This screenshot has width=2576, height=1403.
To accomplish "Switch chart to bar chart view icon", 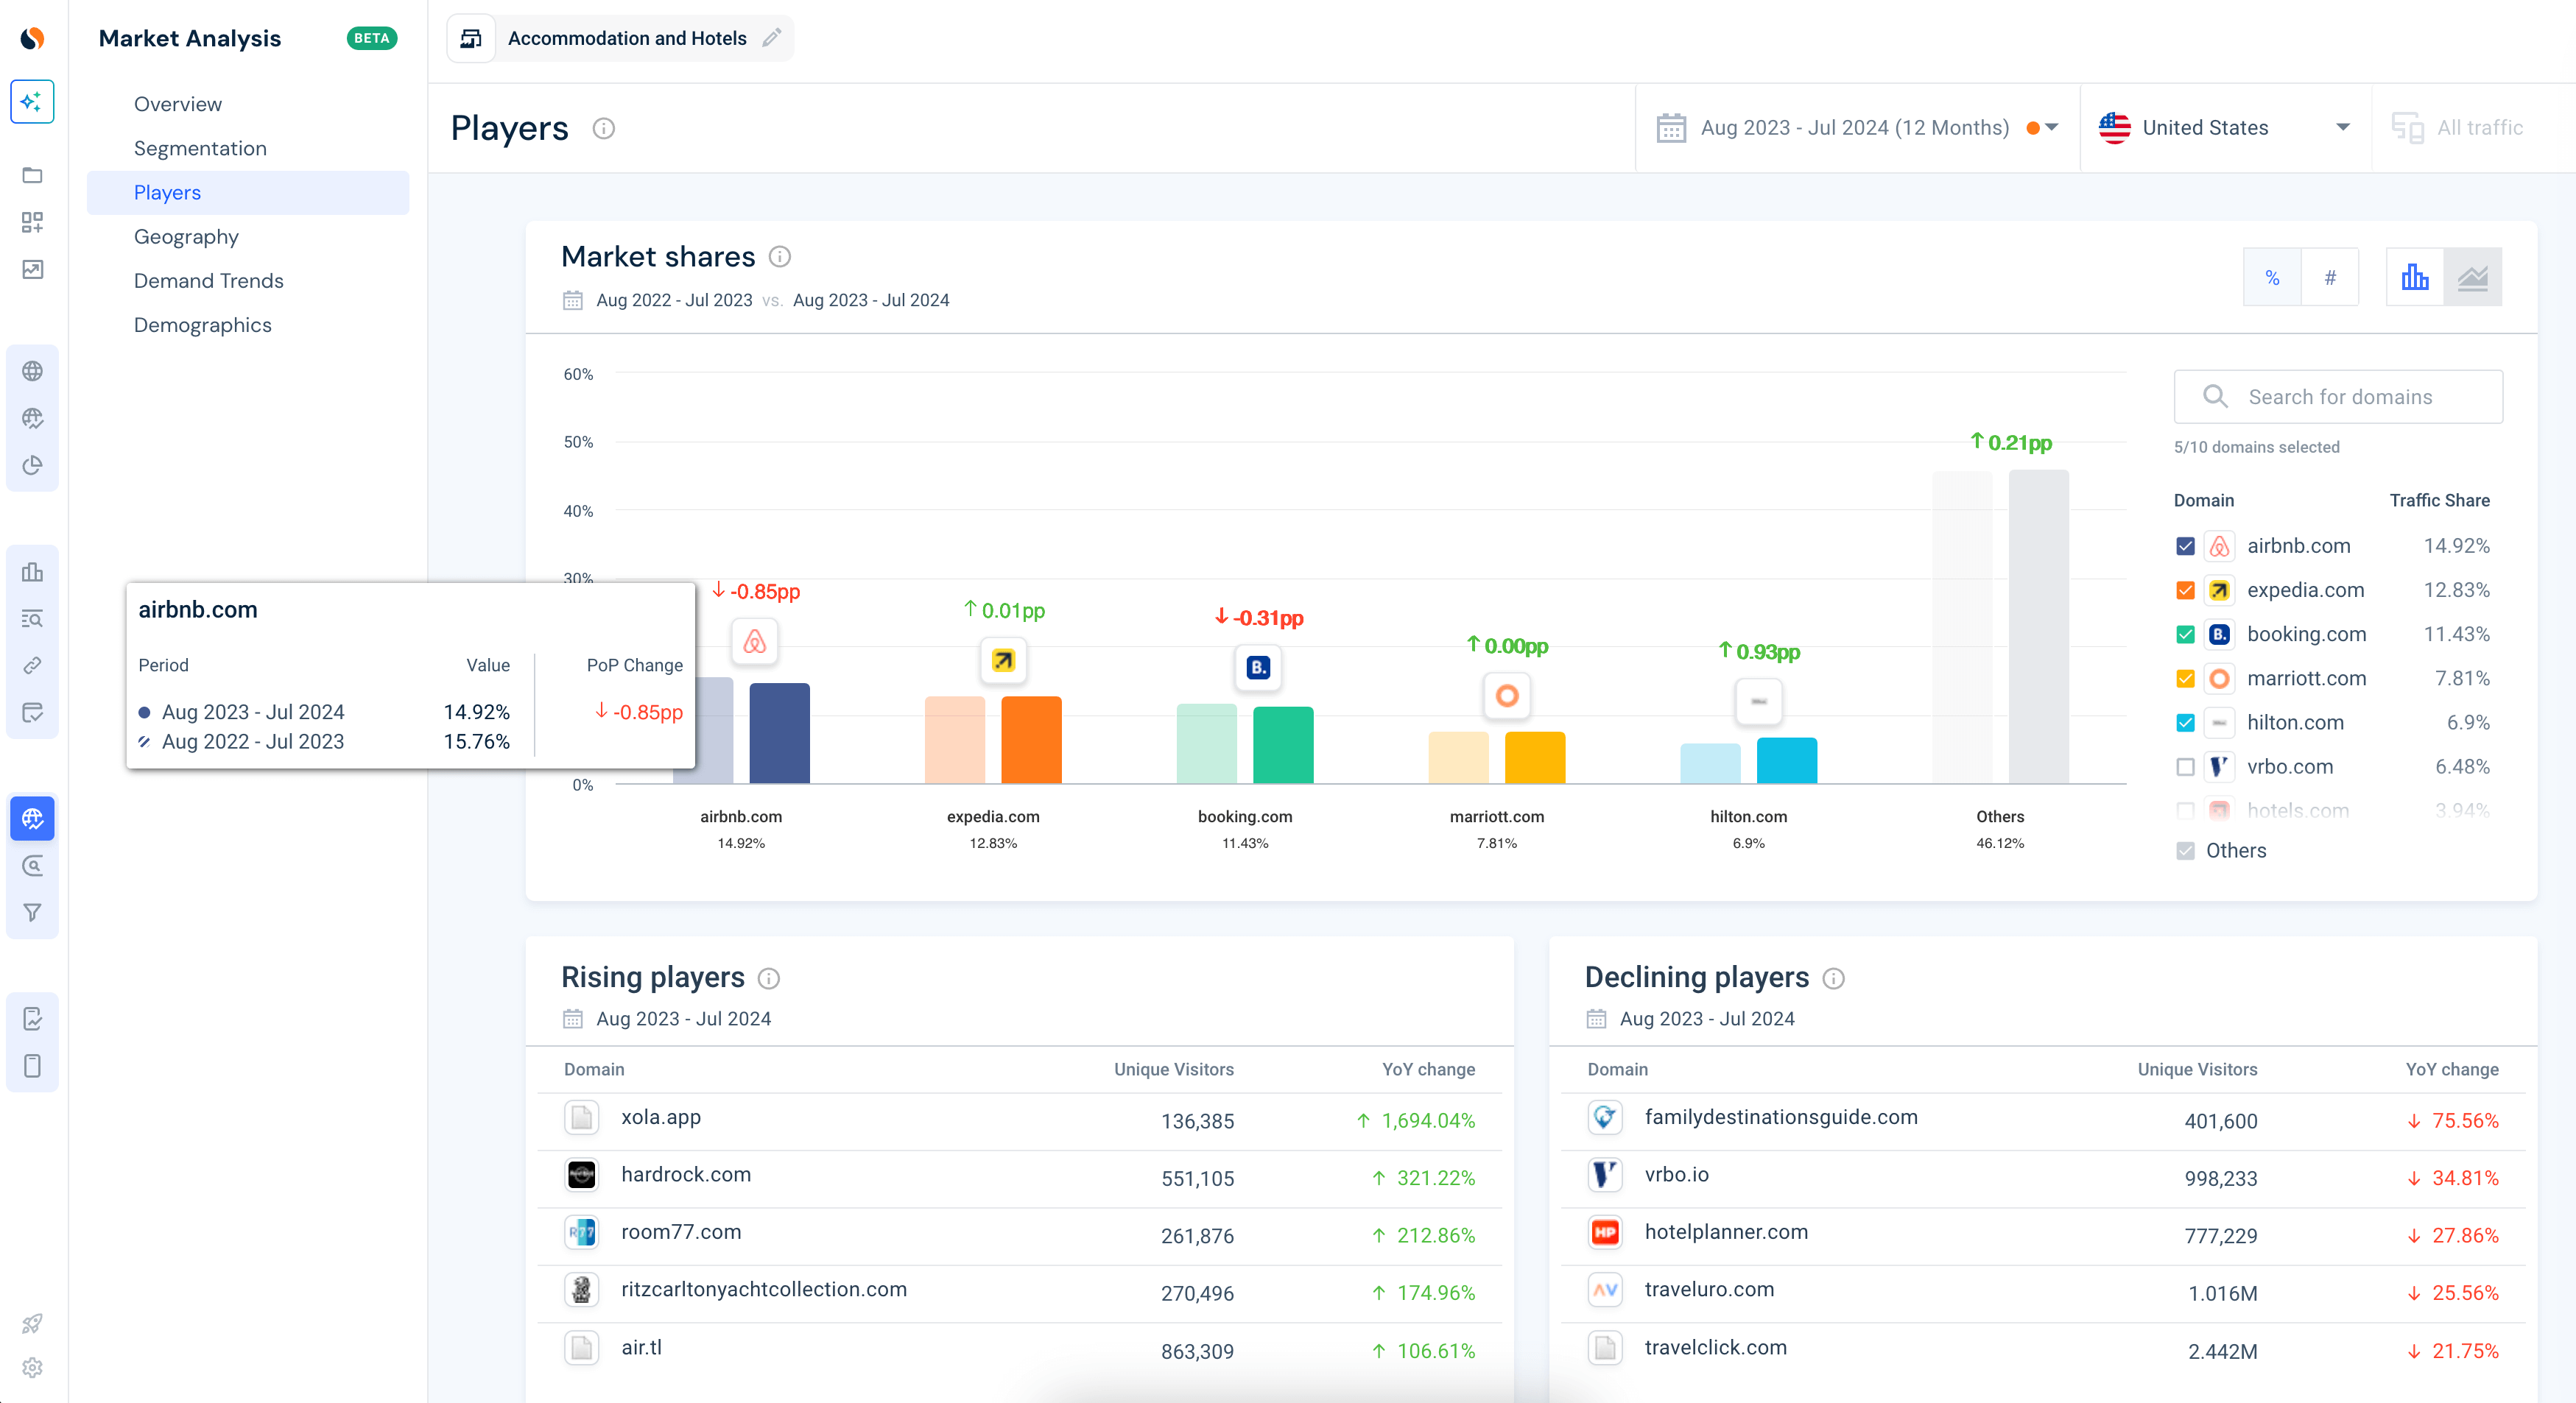I will pos(2414,277).
